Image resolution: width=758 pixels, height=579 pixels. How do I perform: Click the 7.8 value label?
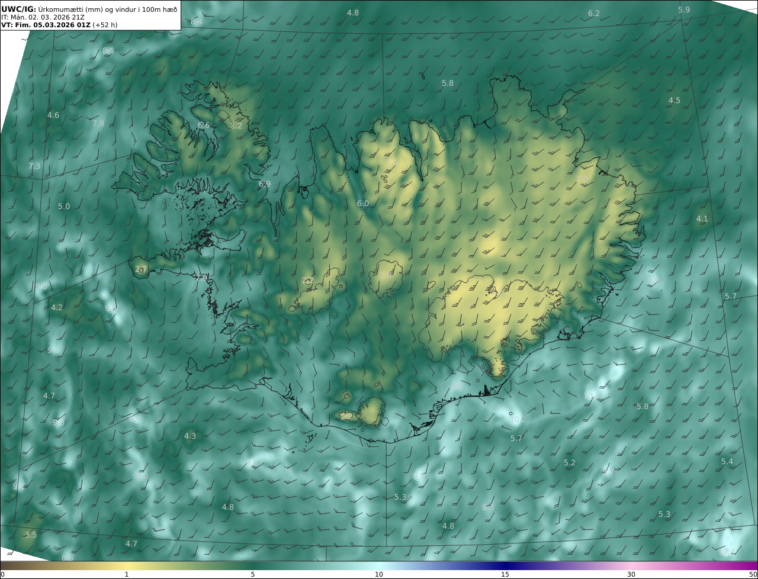click(x=98, y=123)
